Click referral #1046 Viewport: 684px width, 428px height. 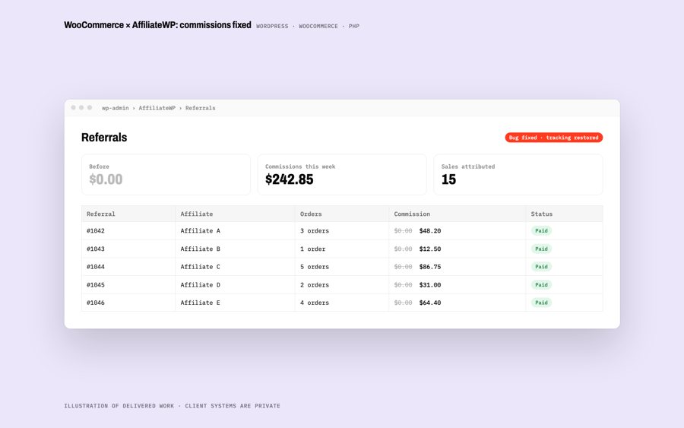point(96,303)
